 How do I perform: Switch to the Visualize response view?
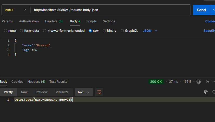(62, 92)
